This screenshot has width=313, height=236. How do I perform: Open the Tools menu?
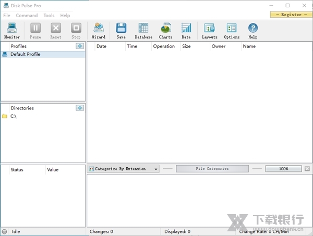coord(49,16)
